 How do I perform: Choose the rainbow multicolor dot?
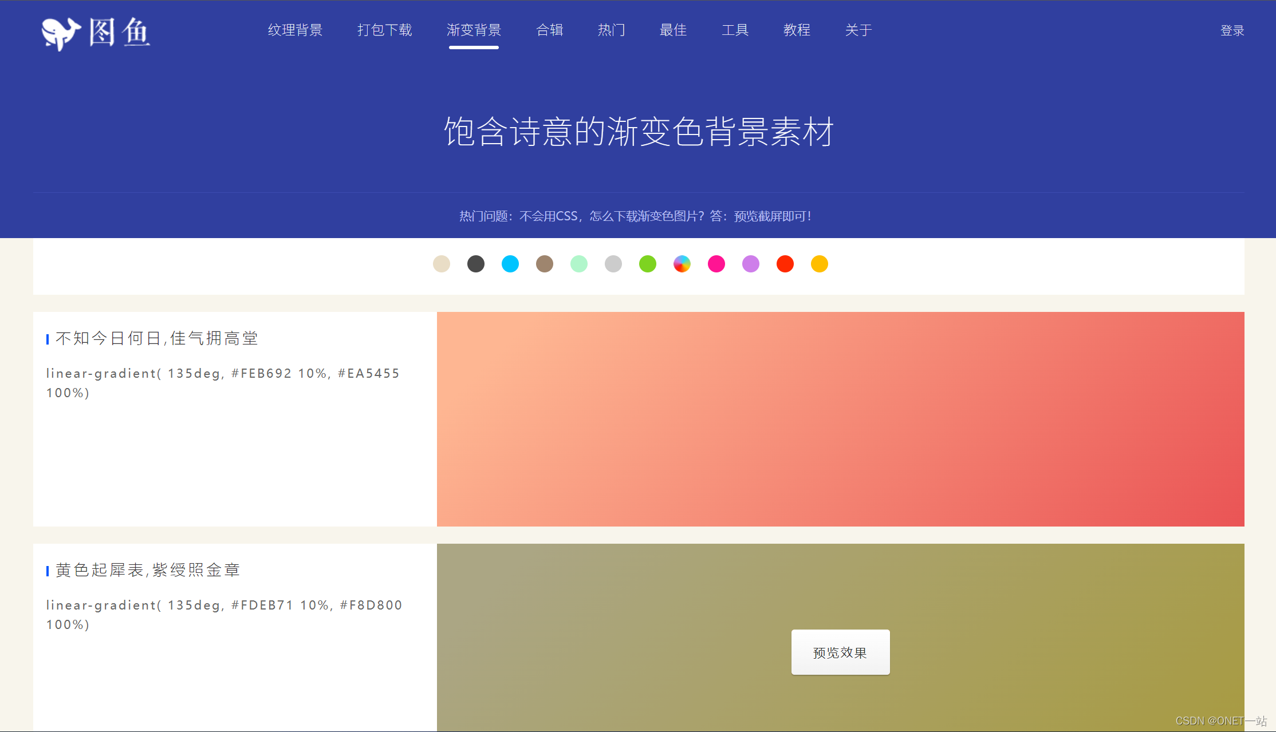click(682, 264)
